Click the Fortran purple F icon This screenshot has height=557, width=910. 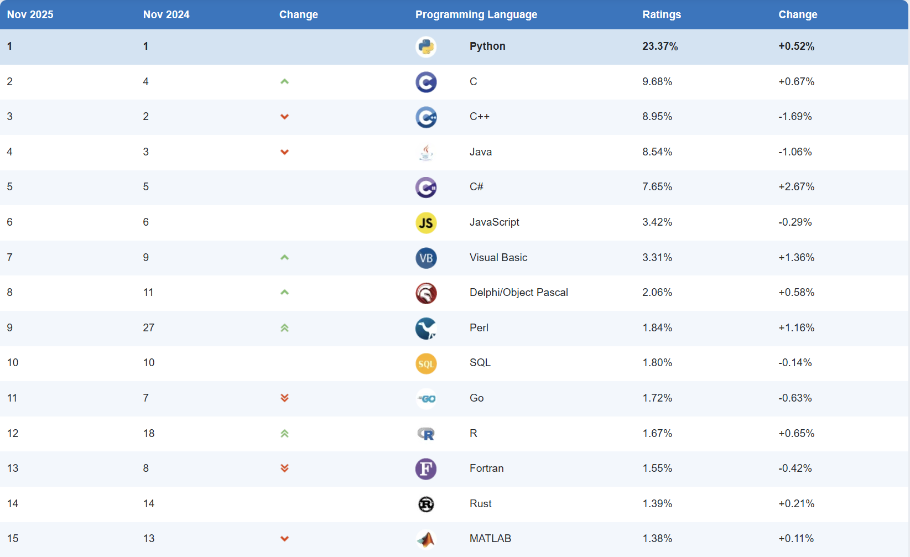coord(426,469)
